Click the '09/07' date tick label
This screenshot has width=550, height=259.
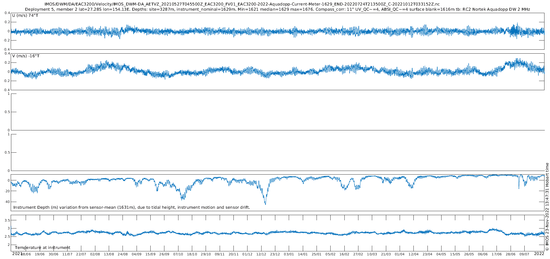click(x=524, y=254)
